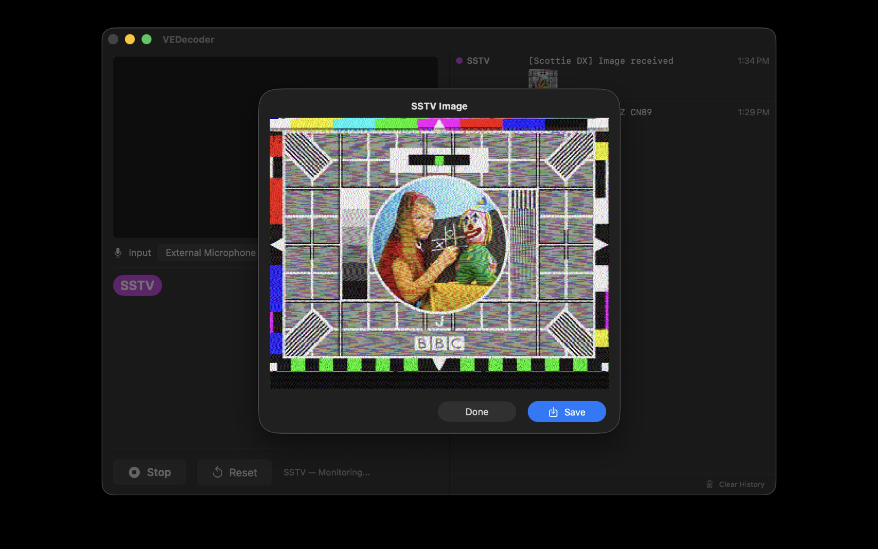The width and height of the screenshot is (878, 549).
Task: Click the square stop icon in Stop button
Action: (135, 472)
